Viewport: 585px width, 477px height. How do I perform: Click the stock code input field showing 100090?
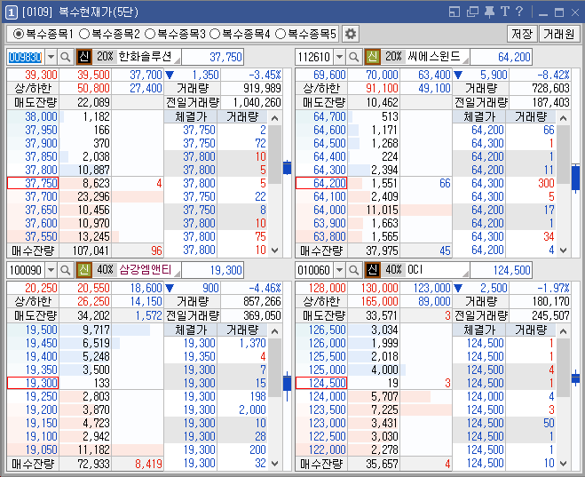pos(26,270)
